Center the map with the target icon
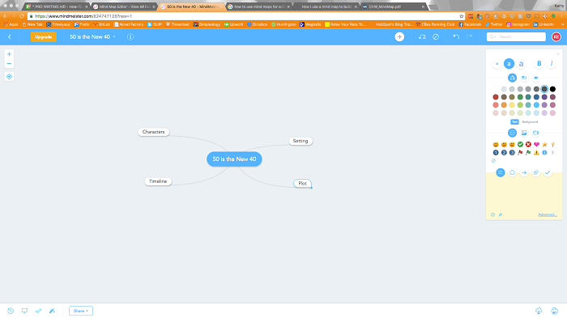Viewport: 567px width, 318px height. tap(9, 77)
